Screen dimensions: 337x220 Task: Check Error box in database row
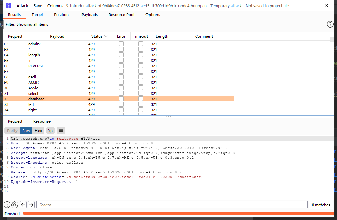point(121,99)
